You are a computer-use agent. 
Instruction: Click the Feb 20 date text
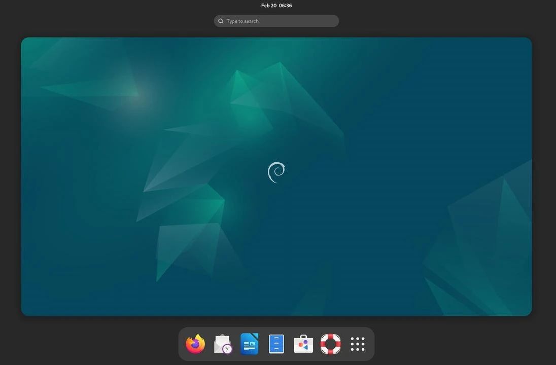pos(268,6)
